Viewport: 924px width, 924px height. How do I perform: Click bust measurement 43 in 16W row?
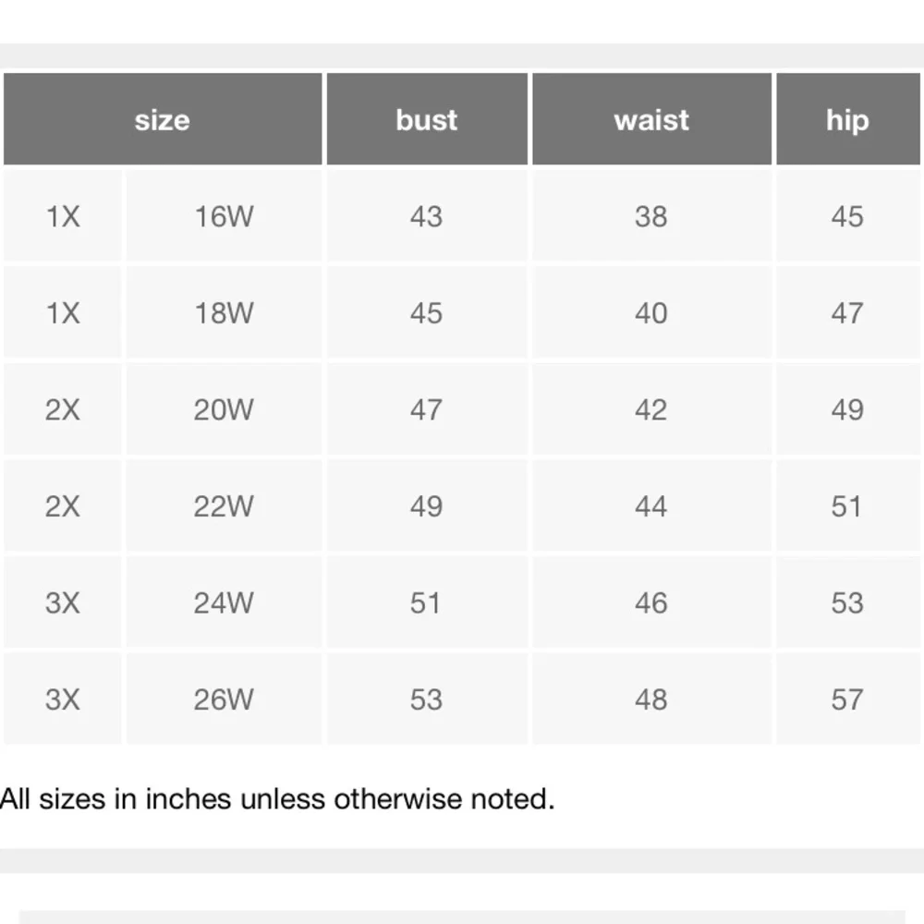(x=426, y=217)
